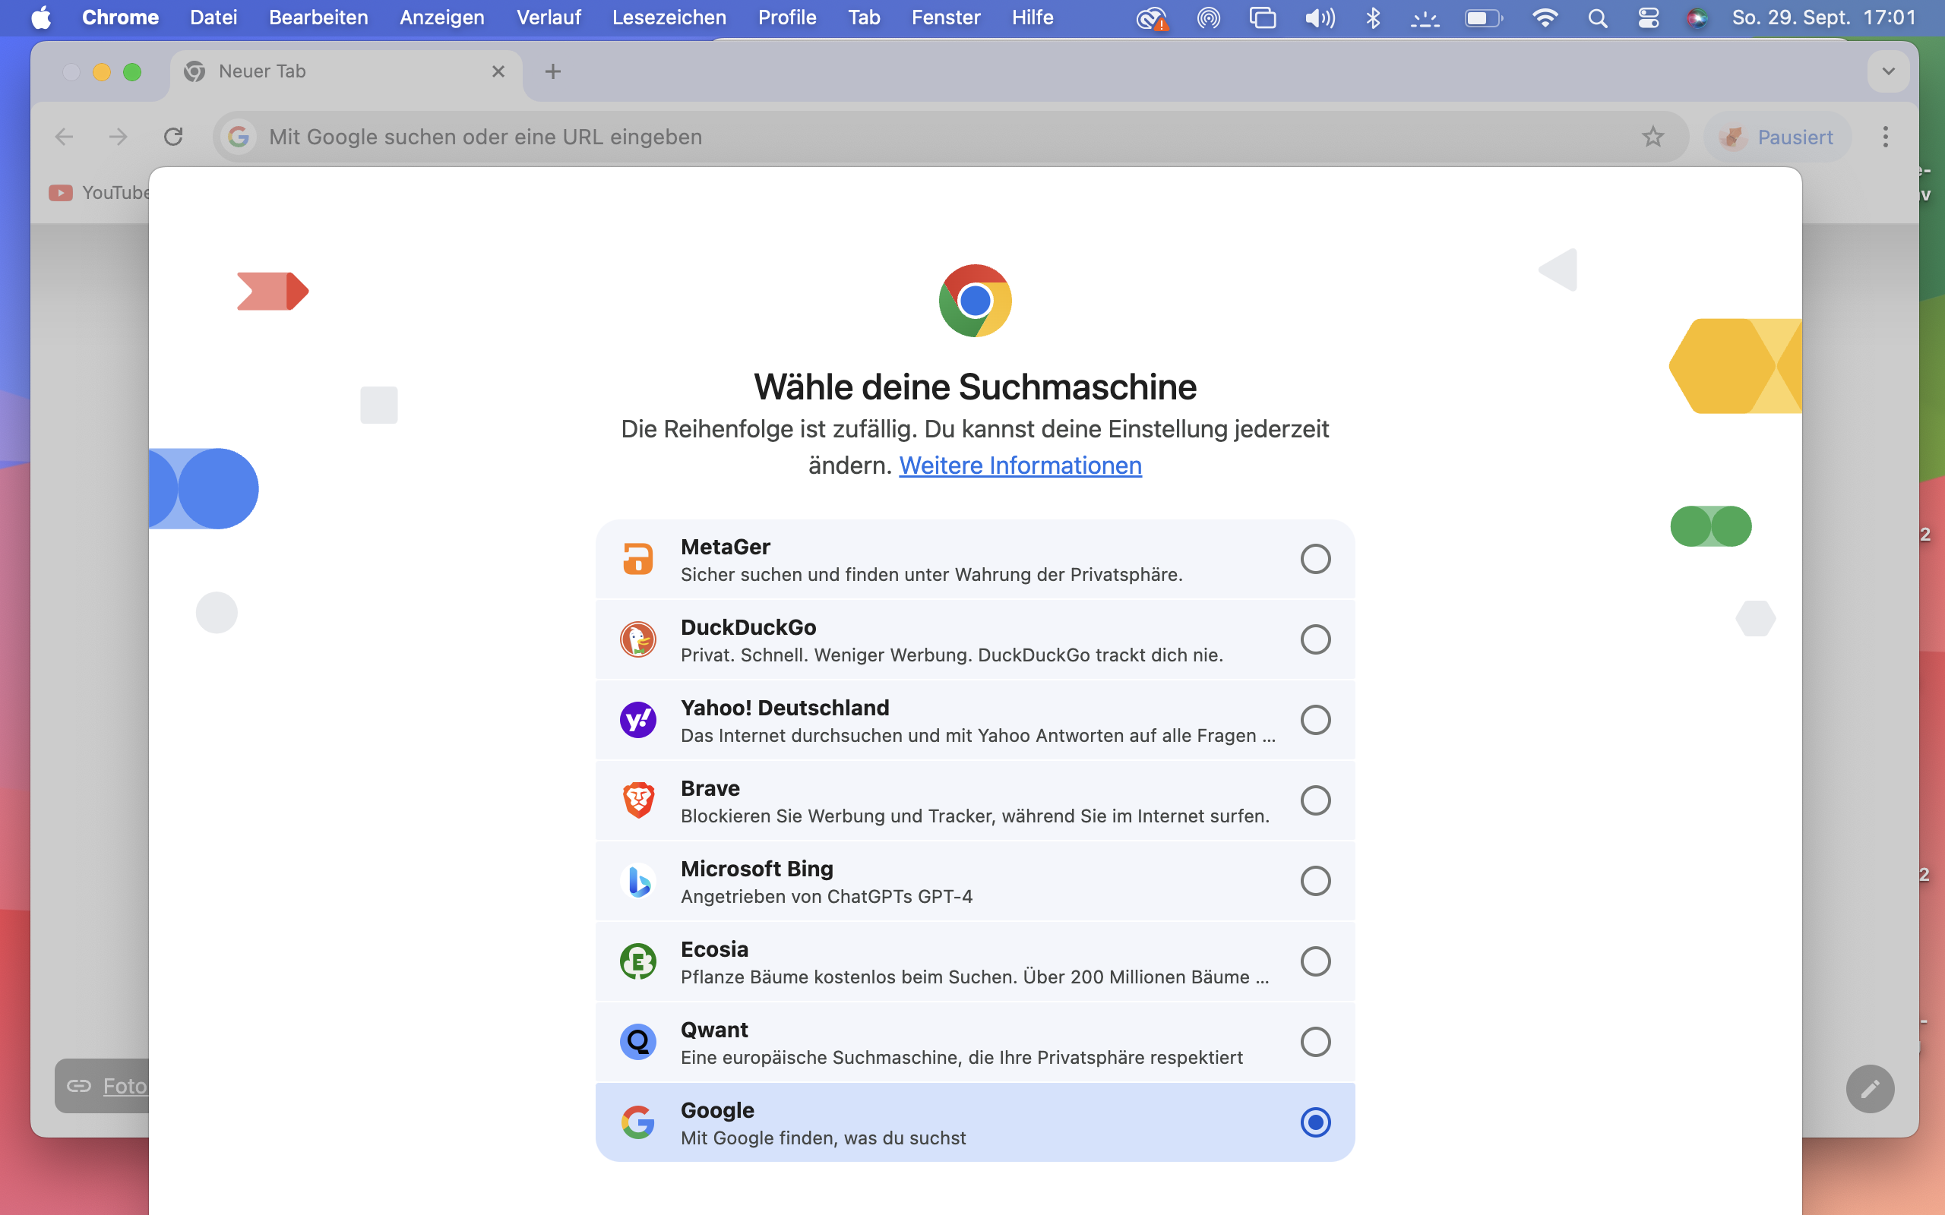Click the Ecosia logo icon
The height and width of the screenshot is (1215, 1945).
[x=638, y=961]
